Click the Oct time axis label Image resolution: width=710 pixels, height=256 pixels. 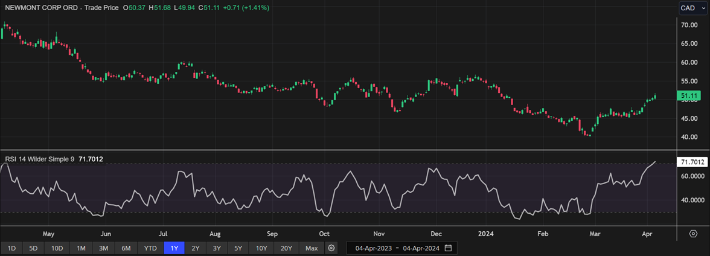coord(324,234)
